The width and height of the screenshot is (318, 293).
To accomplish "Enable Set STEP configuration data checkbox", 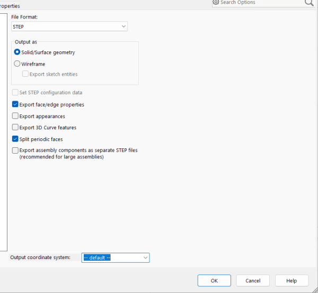I will point(15,93).
